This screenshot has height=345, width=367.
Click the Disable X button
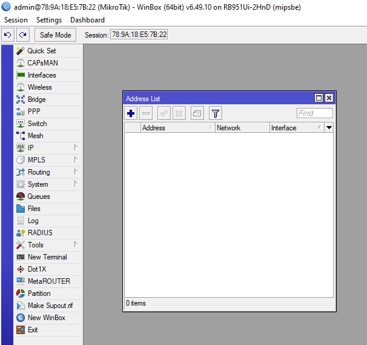[x=179, y=113]
